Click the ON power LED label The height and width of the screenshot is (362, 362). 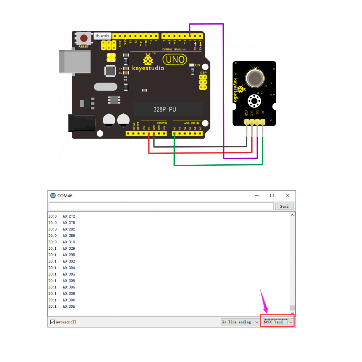click(197, 65)
